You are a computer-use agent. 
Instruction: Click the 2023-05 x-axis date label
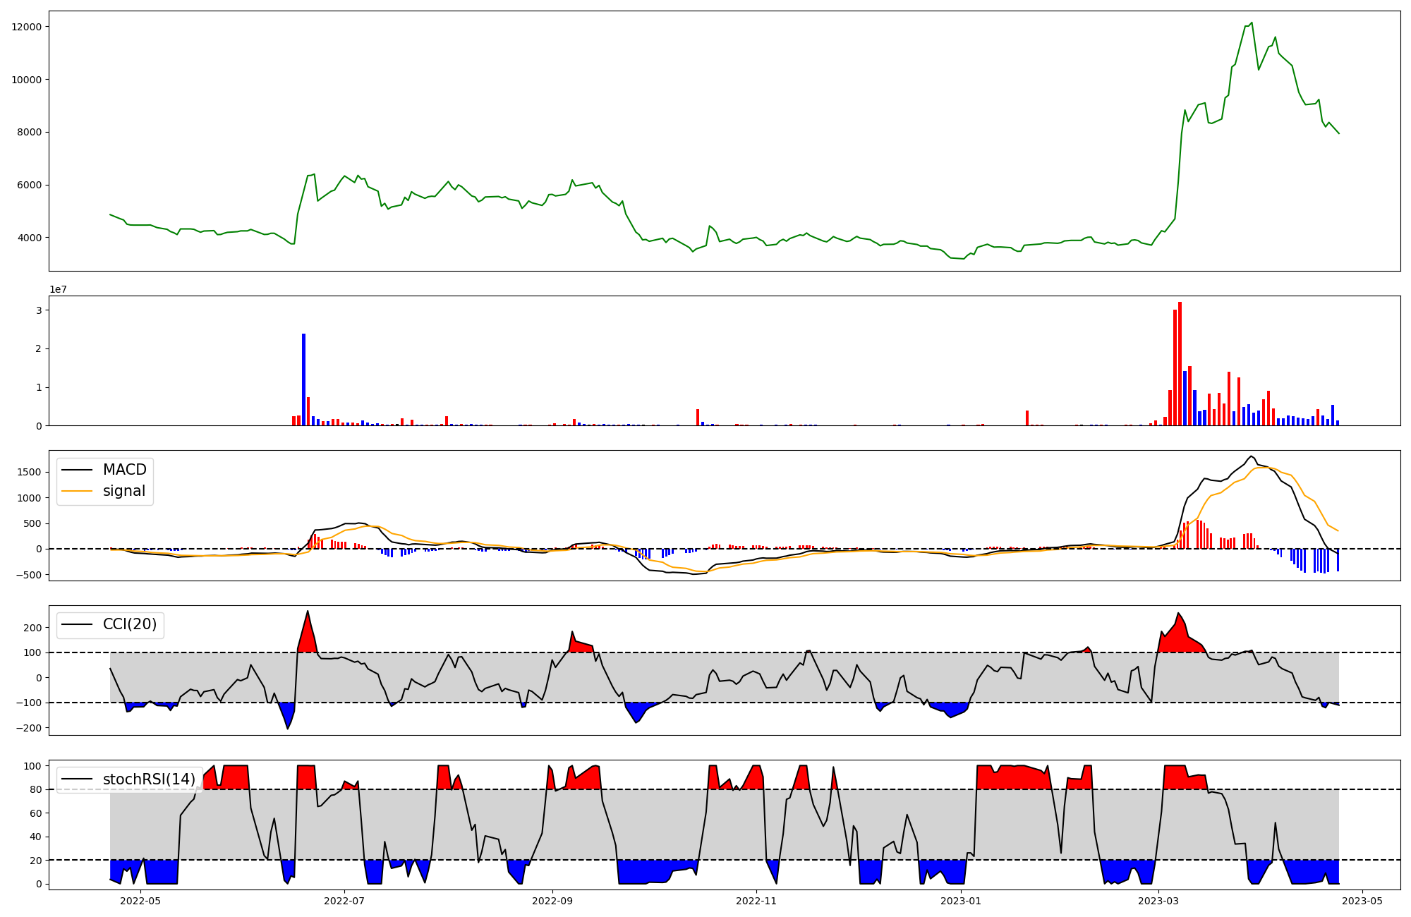click(1362, 901)
